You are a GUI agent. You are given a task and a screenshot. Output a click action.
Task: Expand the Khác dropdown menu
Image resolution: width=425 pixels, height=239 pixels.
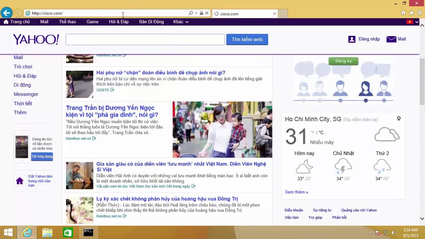tap(181, 22)
